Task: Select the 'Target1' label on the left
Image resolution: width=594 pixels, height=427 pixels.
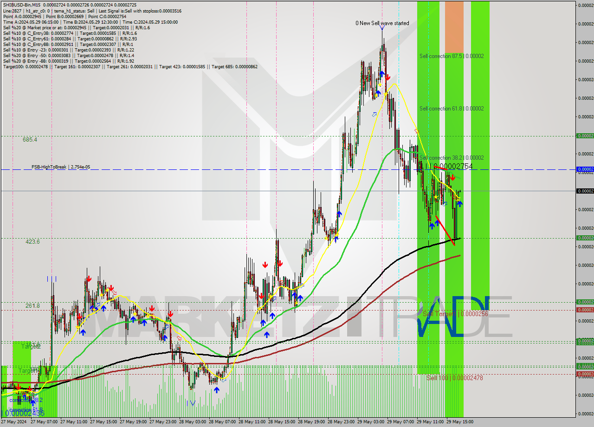Action: [28, 371]
